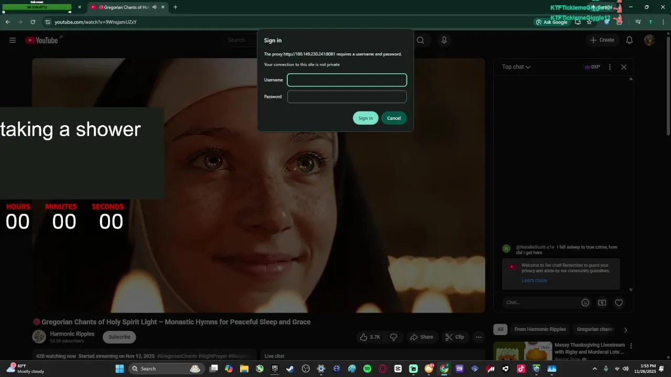Screen dimensions: 671x377
Task: Click the voice search microphone icon
Action: [x=444, y=40]
